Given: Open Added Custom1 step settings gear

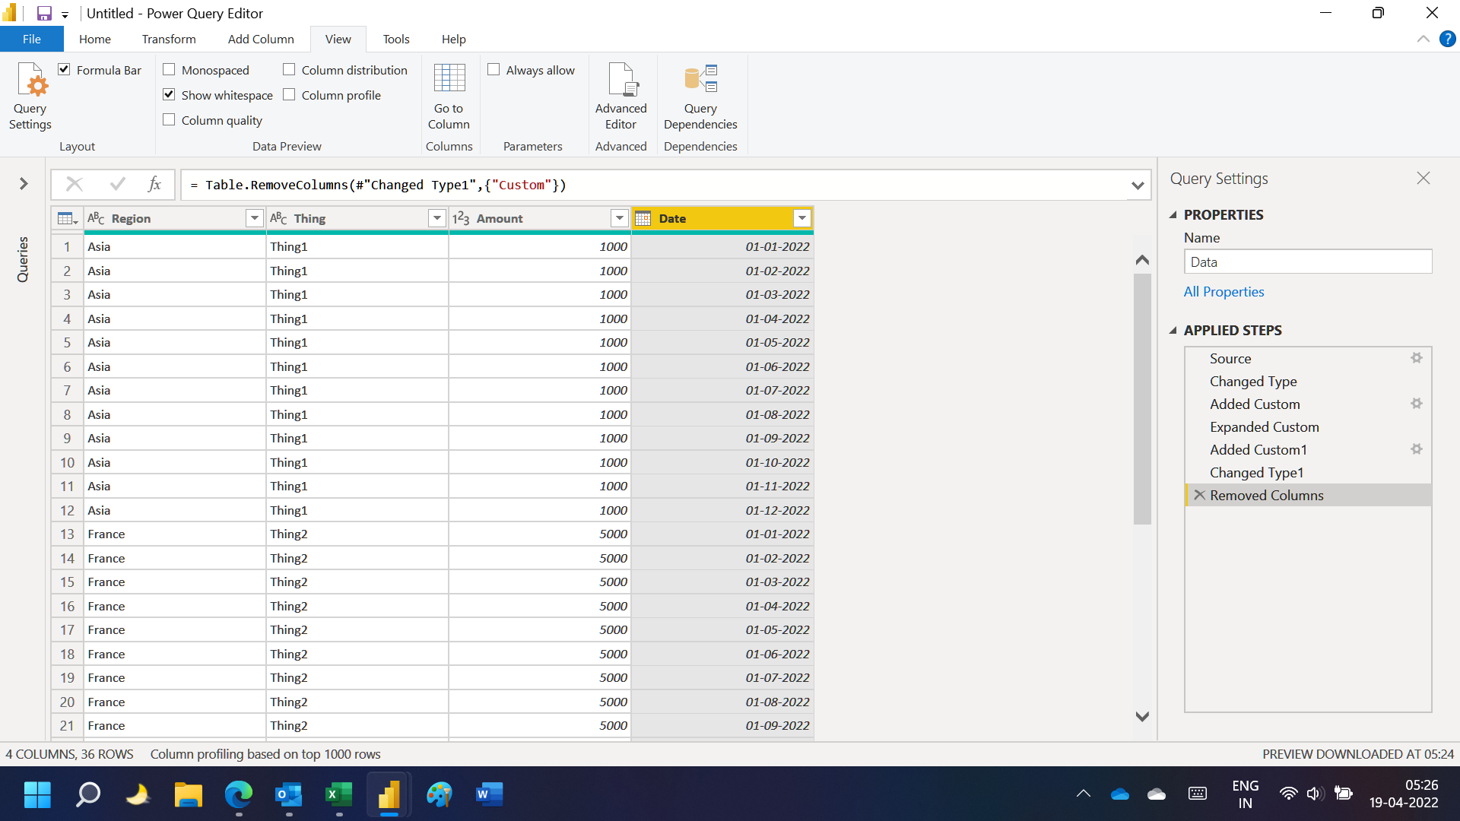Looking at the screenshot, I should [x=1417, y=449].
